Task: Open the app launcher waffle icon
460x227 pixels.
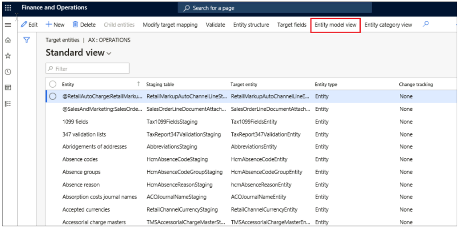Action: coord(8,8)
